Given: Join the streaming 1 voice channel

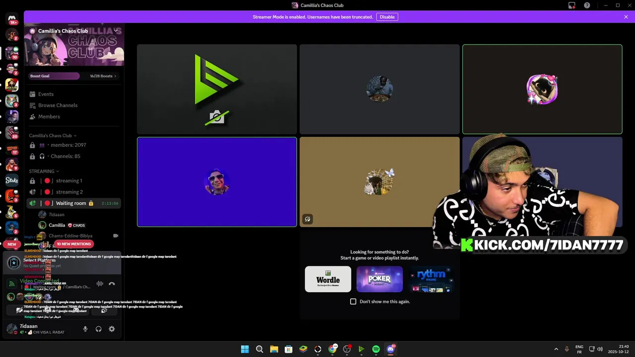Looking at the screenshot, I should pyautogui.click(x=74, y=180).
